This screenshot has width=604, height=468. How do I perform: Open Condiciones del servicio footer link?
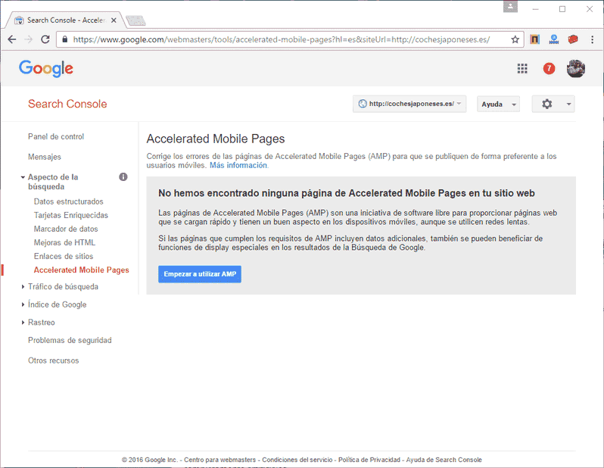pyautogui.click(x=297, y=460)
